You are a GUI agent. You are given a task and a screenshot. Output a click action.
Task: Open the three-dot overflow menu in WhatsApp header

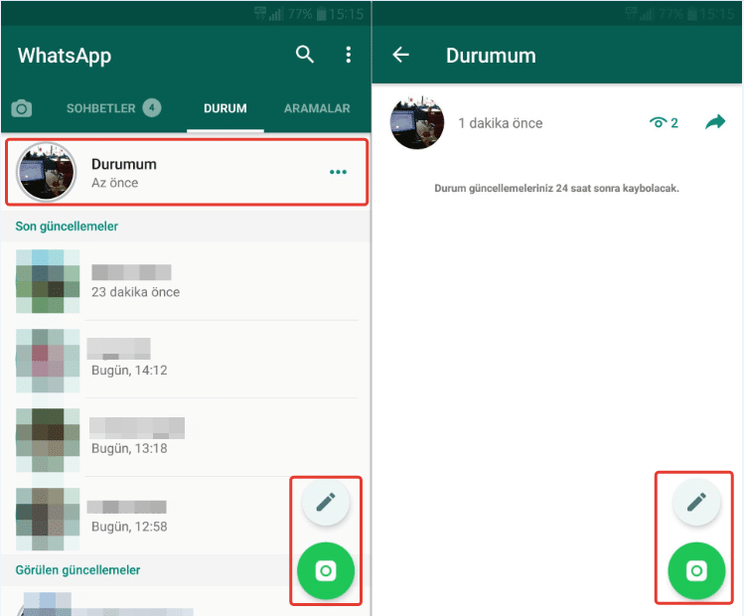click(x=348, y=55)
